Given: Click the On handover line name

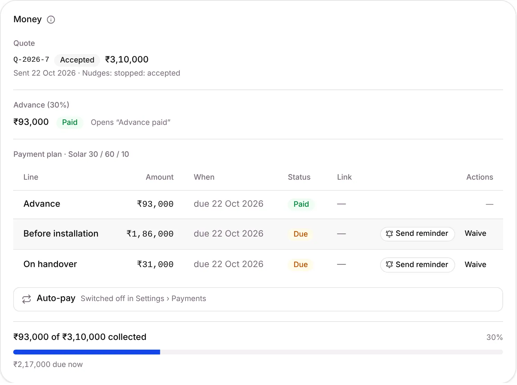Looking at the screenshot, I should click(x=50, y=264).
